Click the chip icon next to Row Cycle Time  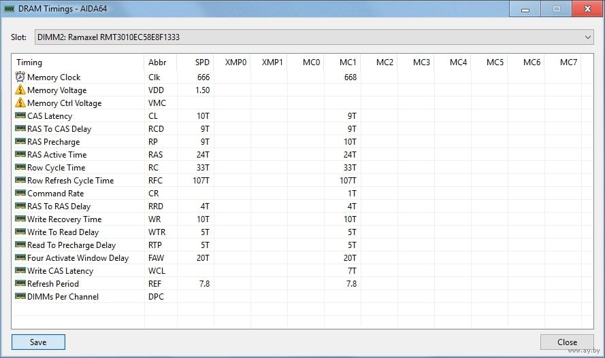(20, 168)
